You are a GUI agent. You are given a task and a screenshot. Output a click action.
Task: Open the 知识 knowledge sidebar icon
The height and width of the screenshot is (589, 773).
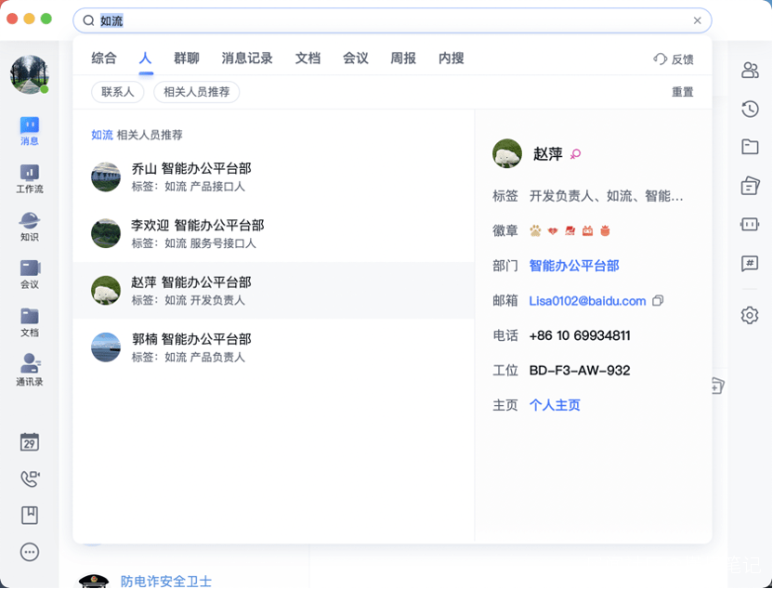tap(30, 226)
